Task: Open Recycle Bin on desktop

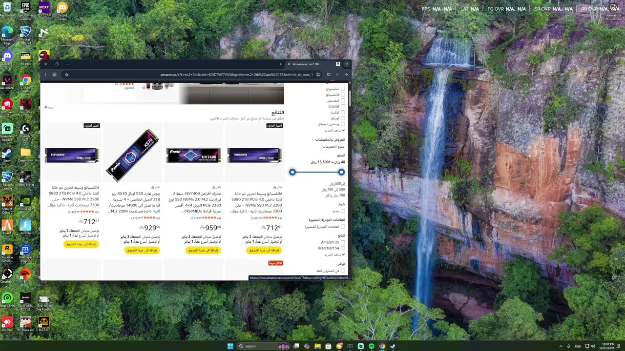Action: click(x=7, y=10)
